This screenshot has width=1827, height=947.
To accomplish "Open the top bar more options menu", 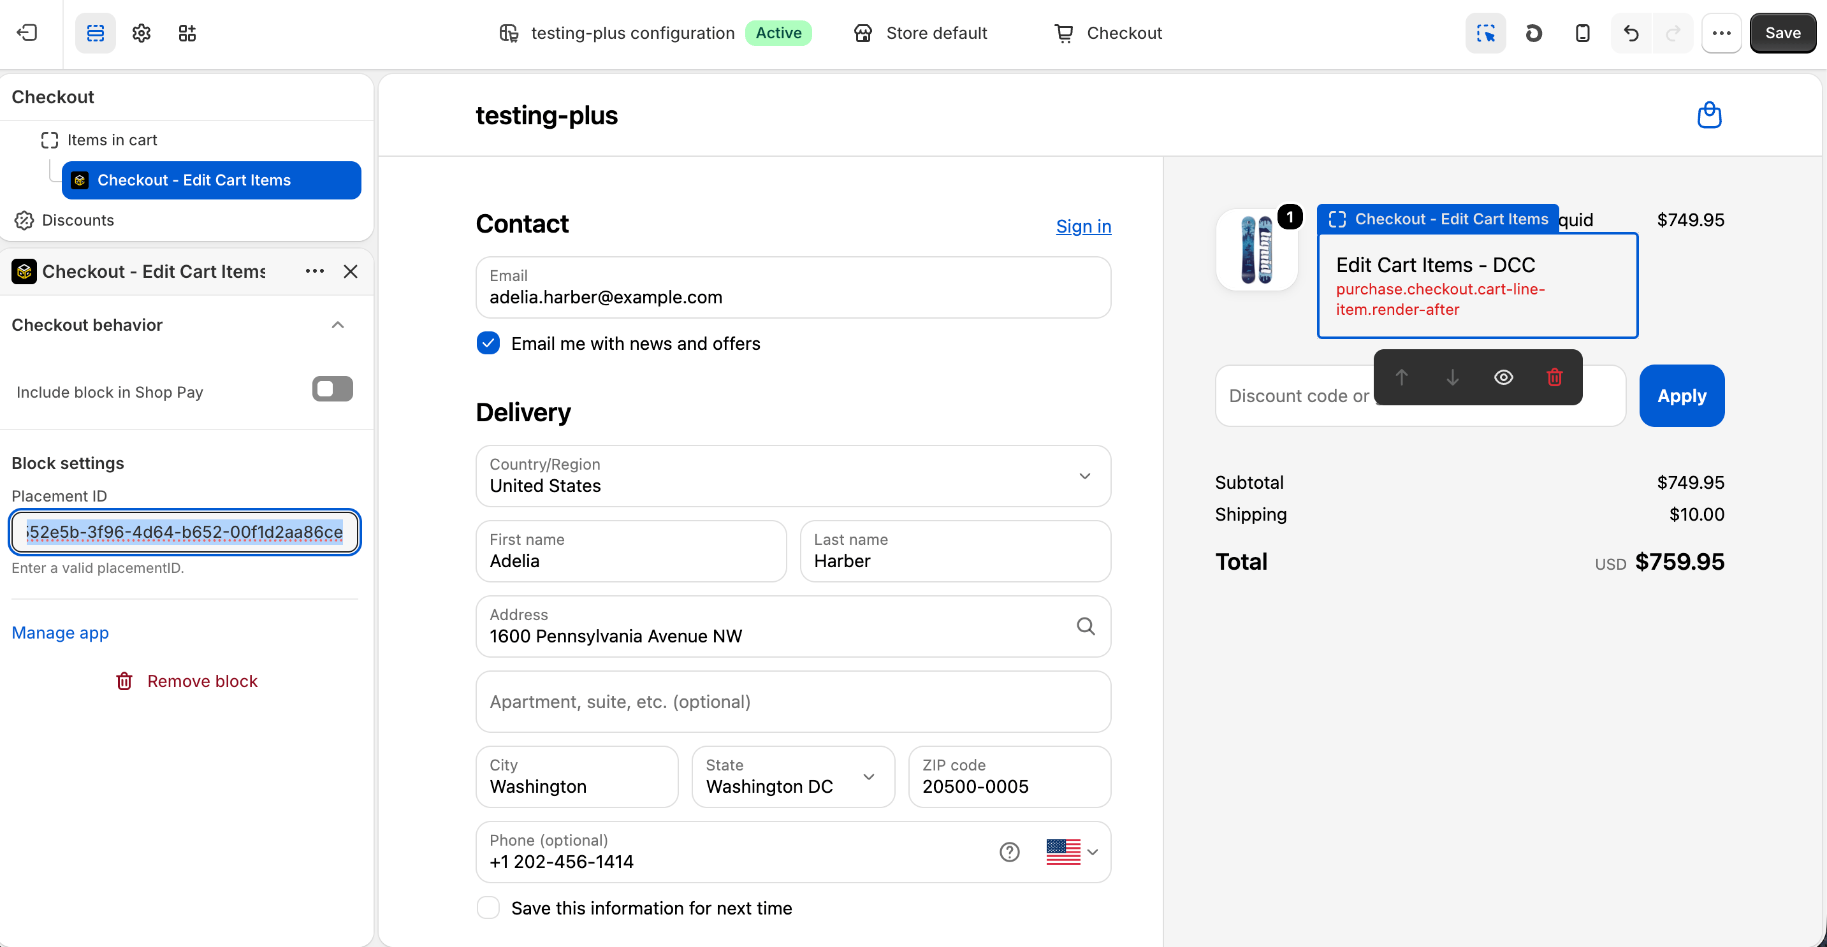I will tap(1721, 33).
